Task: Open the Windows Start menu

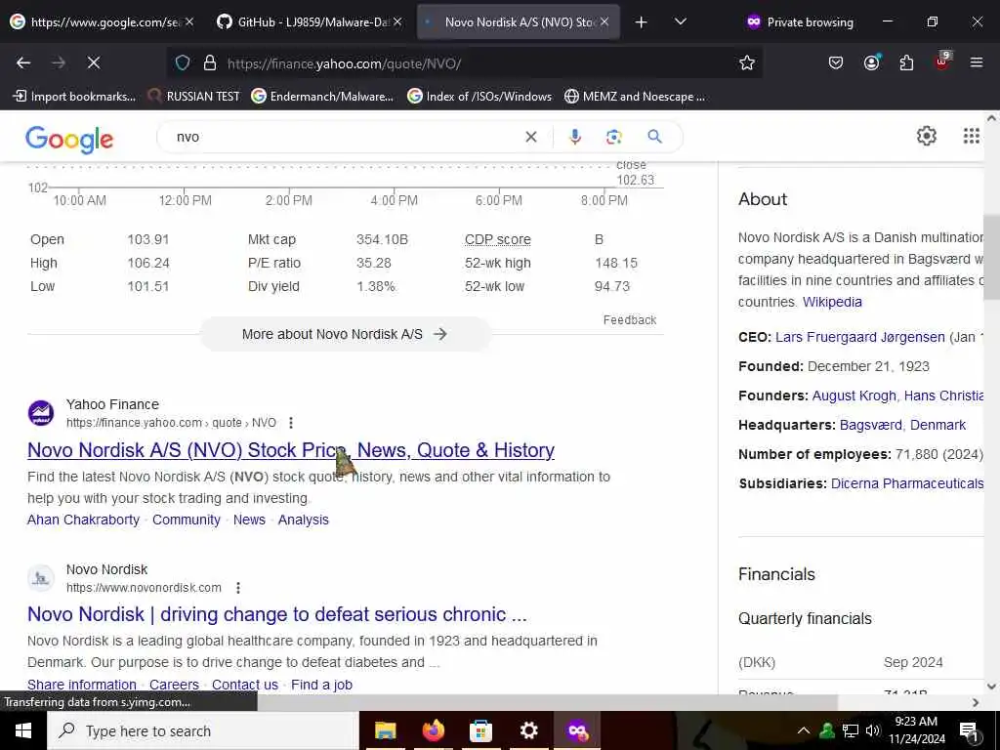Action: 23,730
